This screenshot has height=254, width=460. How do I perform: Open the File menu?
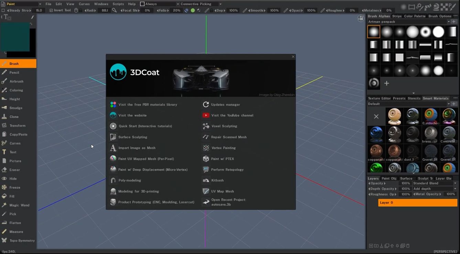(48, 4)
